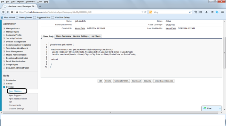This screenshot has width=226, height=126.
Task: Open the History menu
Action: [x=20, y=2]
